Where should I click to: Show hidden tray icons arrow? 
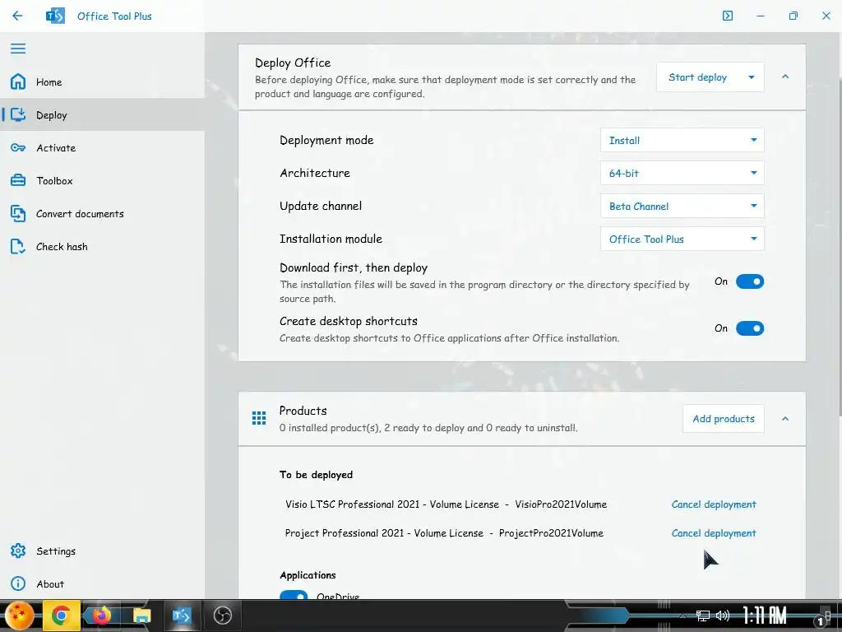coord(682,616)
